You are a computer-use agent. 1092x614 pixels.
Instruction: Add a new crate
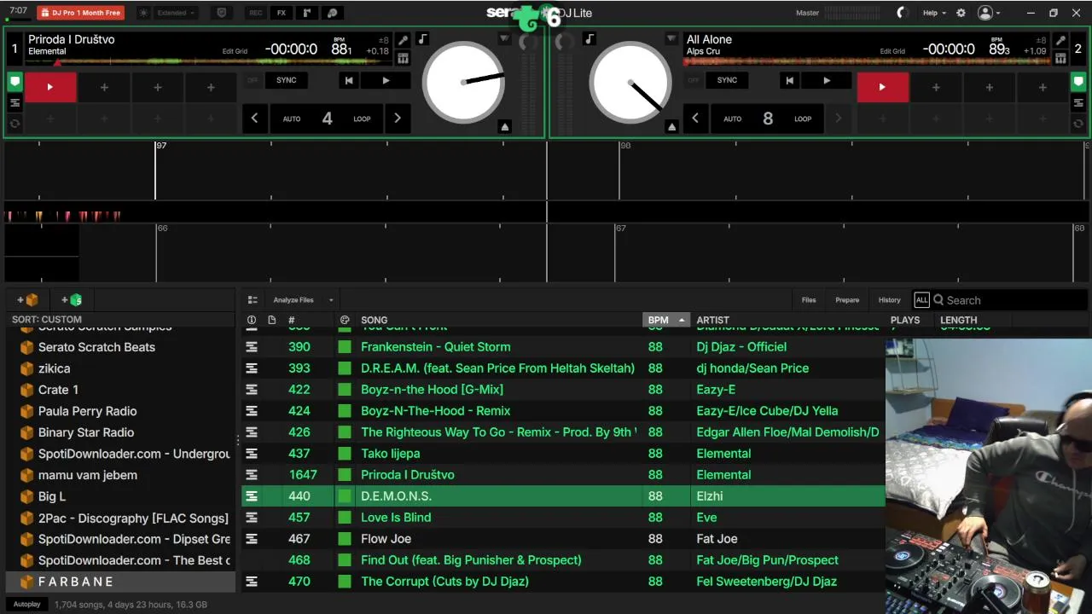[x=28, y=300]
